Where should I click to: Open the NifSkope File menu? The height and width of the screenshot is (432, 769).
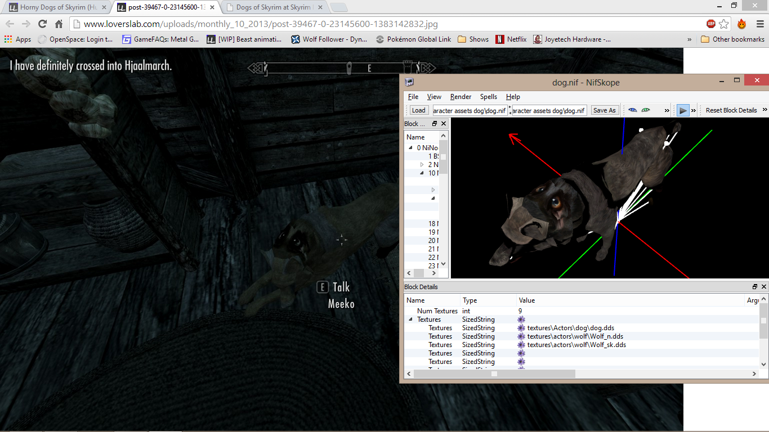[x=413, y=97]
